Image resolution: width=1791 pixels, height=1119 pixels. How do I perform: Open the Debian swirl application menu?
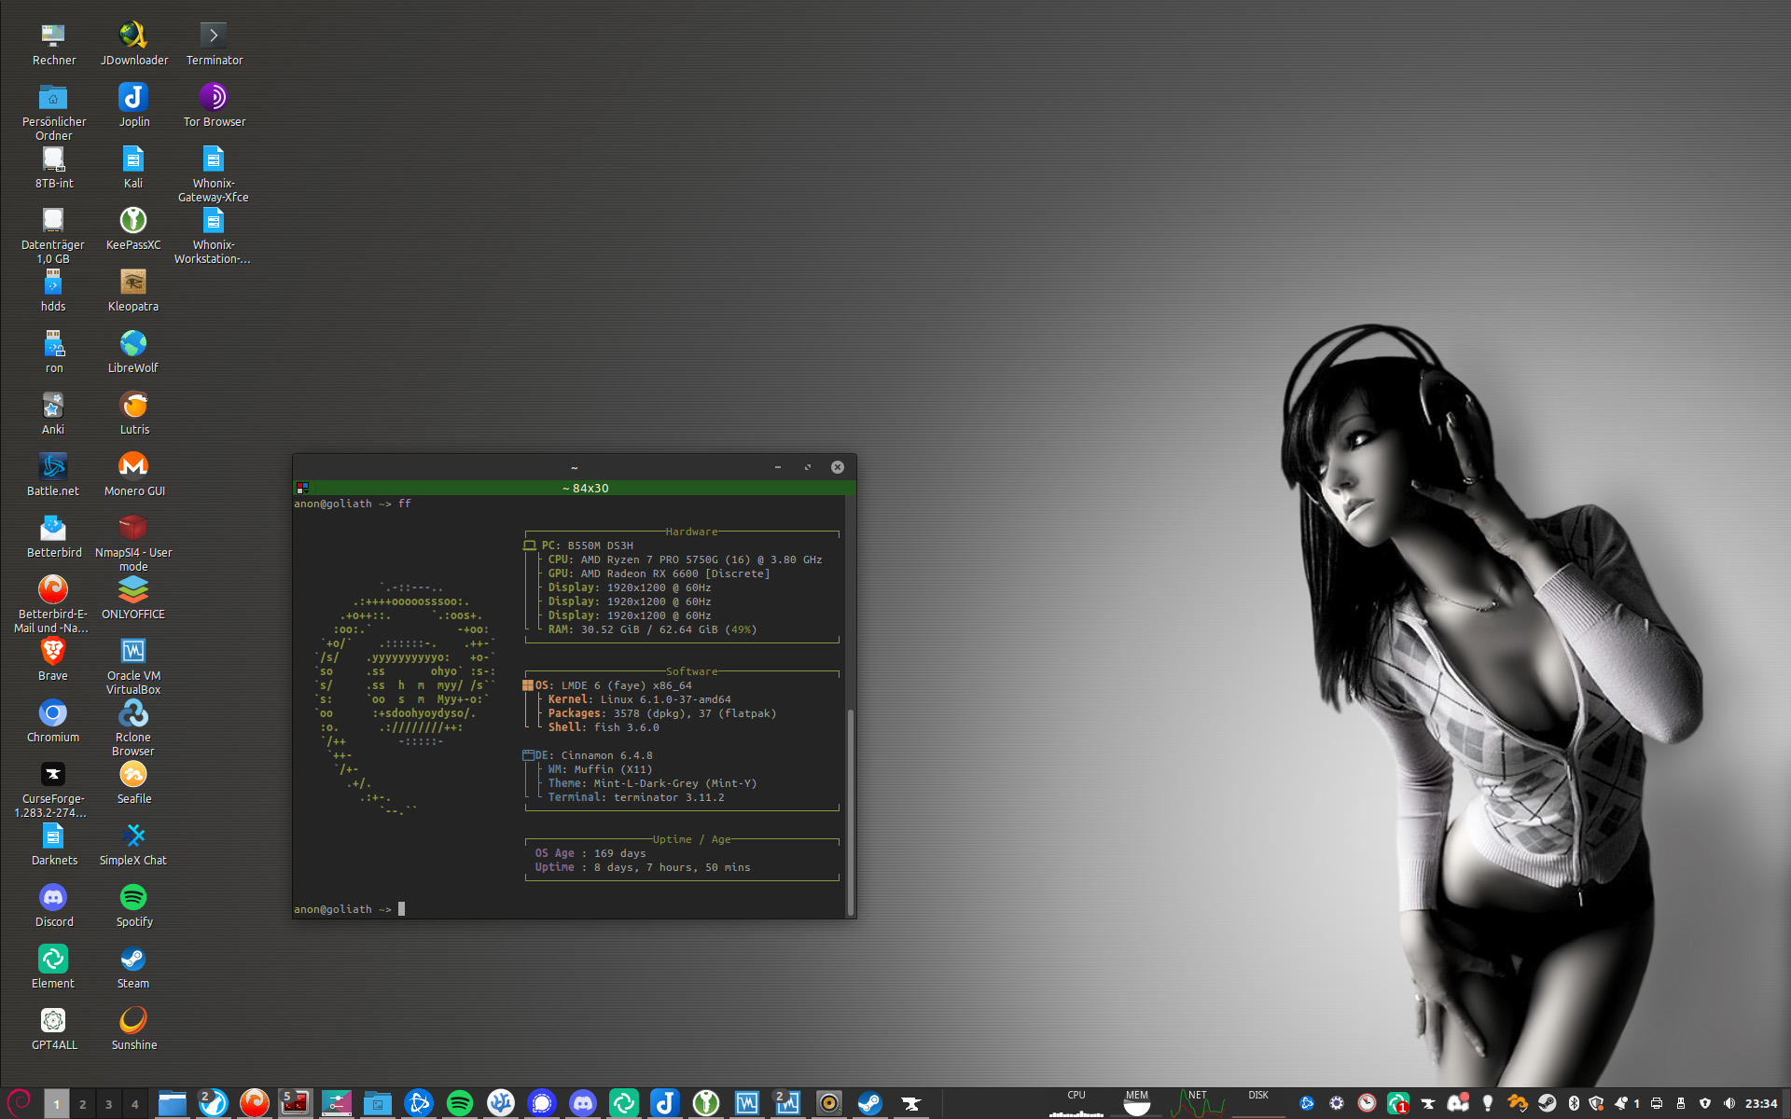coord(19,1102)
